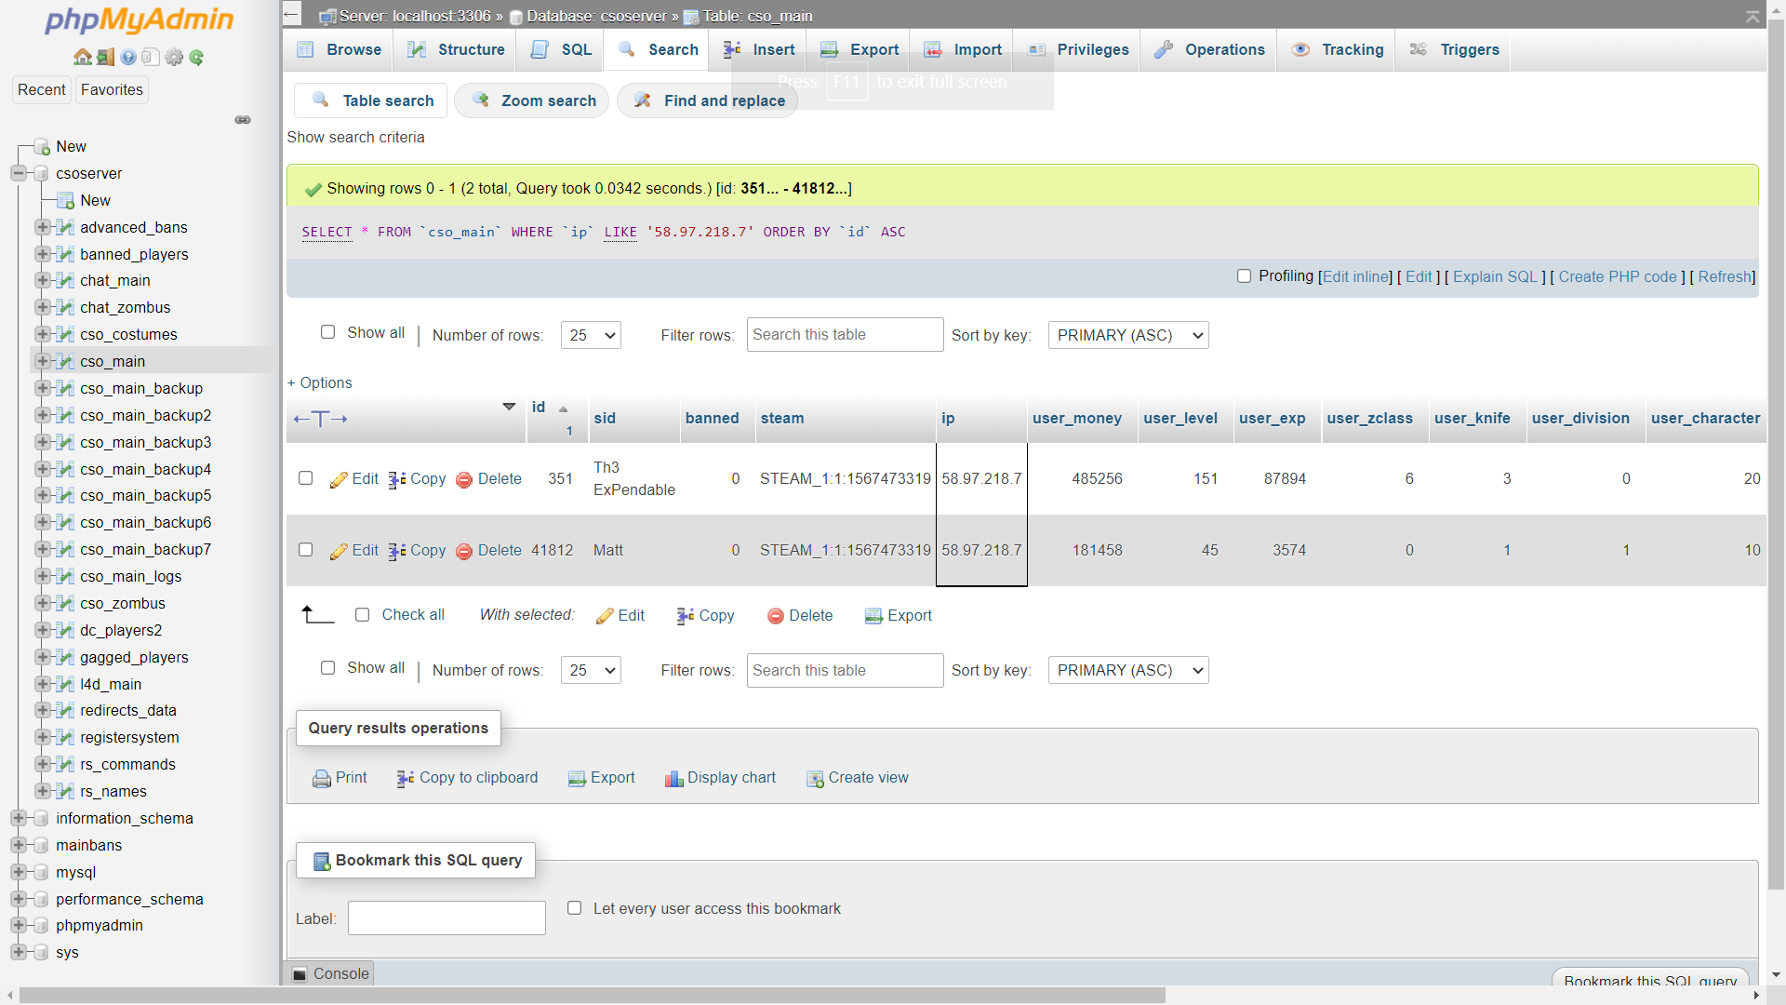Image resolution: width=1786 pixels, height=1005 pixels.
Task: Select the checkbox for row id 351
Action: click(x=305, y=478)
